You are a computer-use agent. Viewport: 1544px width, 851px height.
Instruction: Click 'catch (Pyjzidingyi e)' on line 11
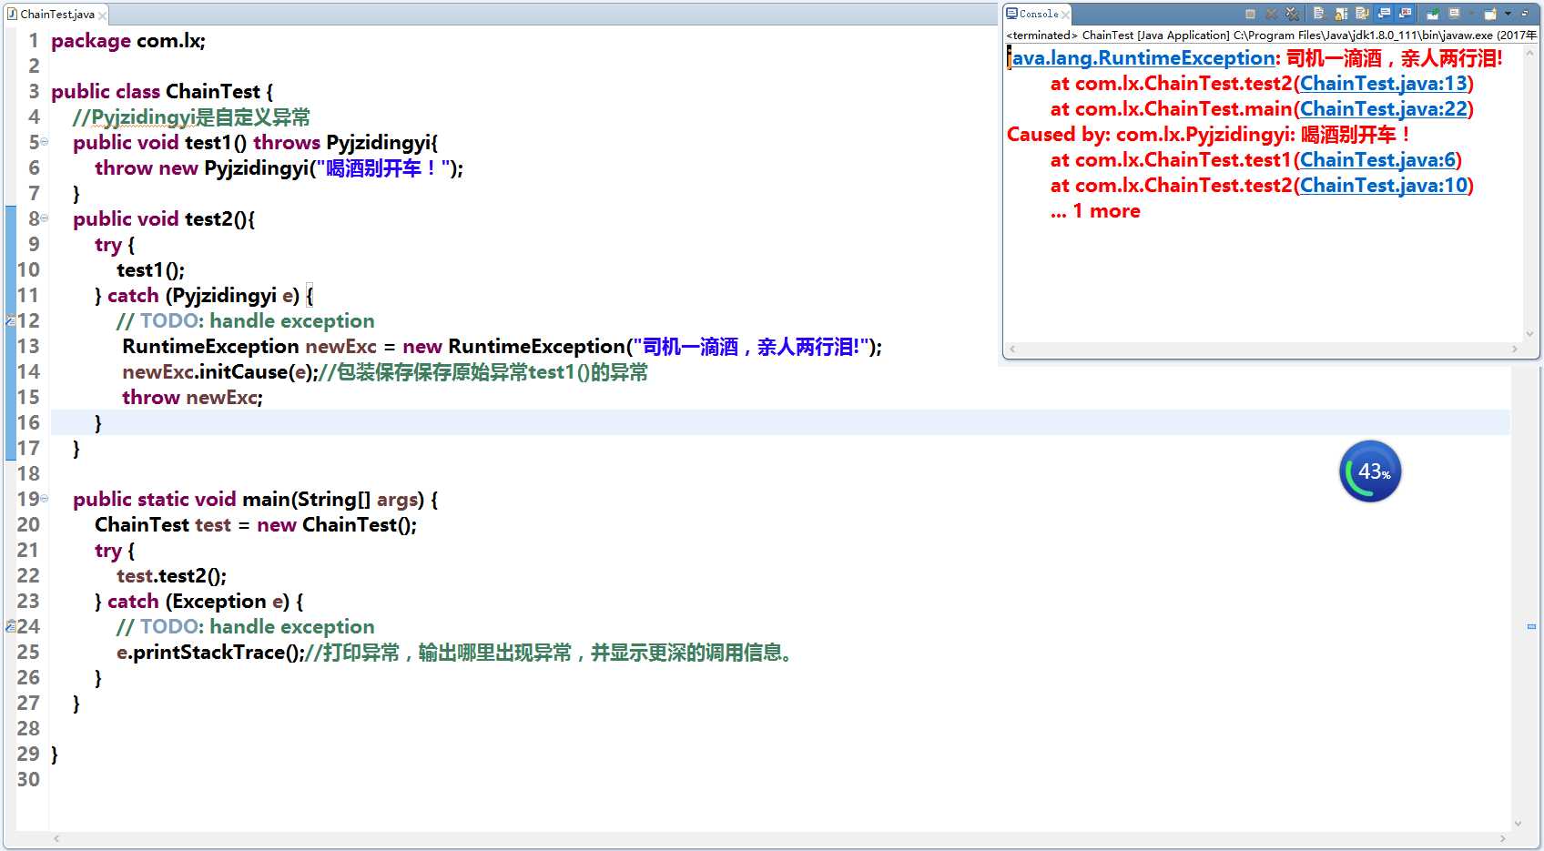(204, 296)
